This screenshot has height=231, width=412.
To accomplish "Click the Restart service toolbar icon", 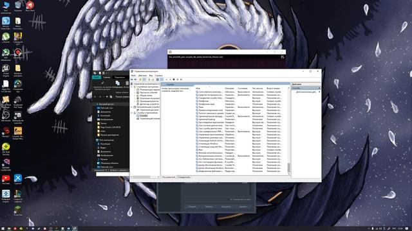I will 181,80.
